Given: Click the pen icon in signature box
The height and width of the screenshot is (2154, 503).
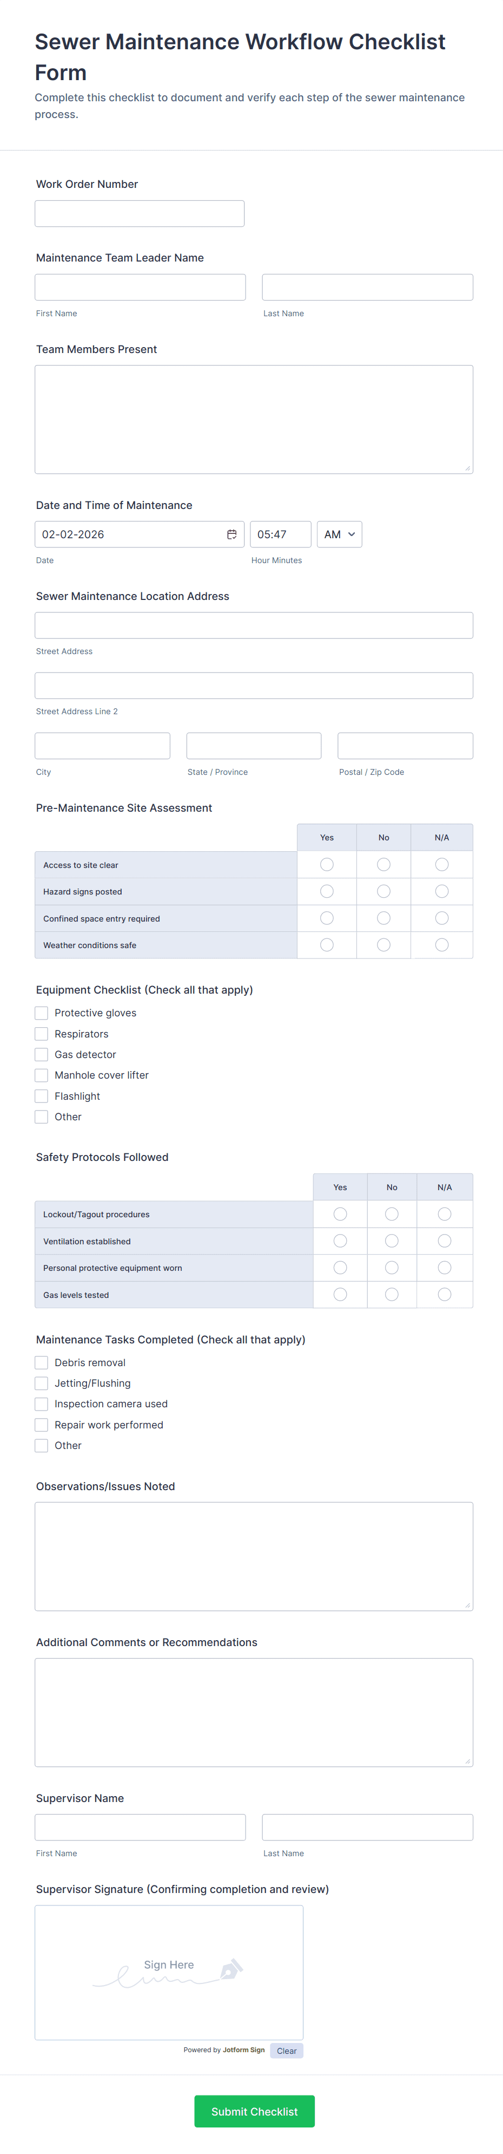Looking at the screenshot, I should pyautogui.click(x=231, y=1968).
